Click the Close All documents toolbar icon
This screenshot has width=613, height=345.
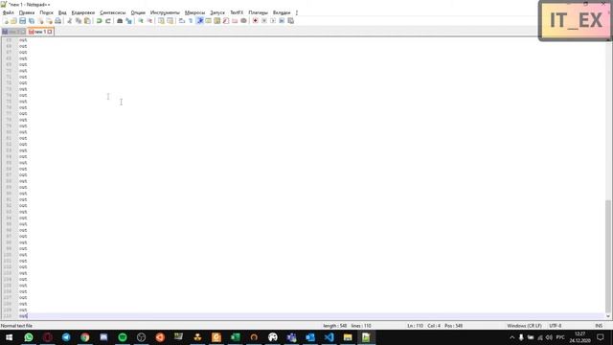tap(49, 21)
